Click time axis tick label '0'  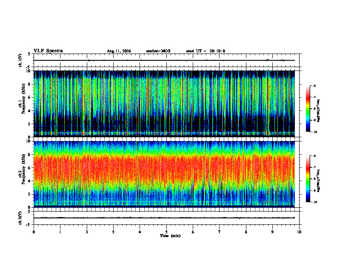(x=34, y=232)
